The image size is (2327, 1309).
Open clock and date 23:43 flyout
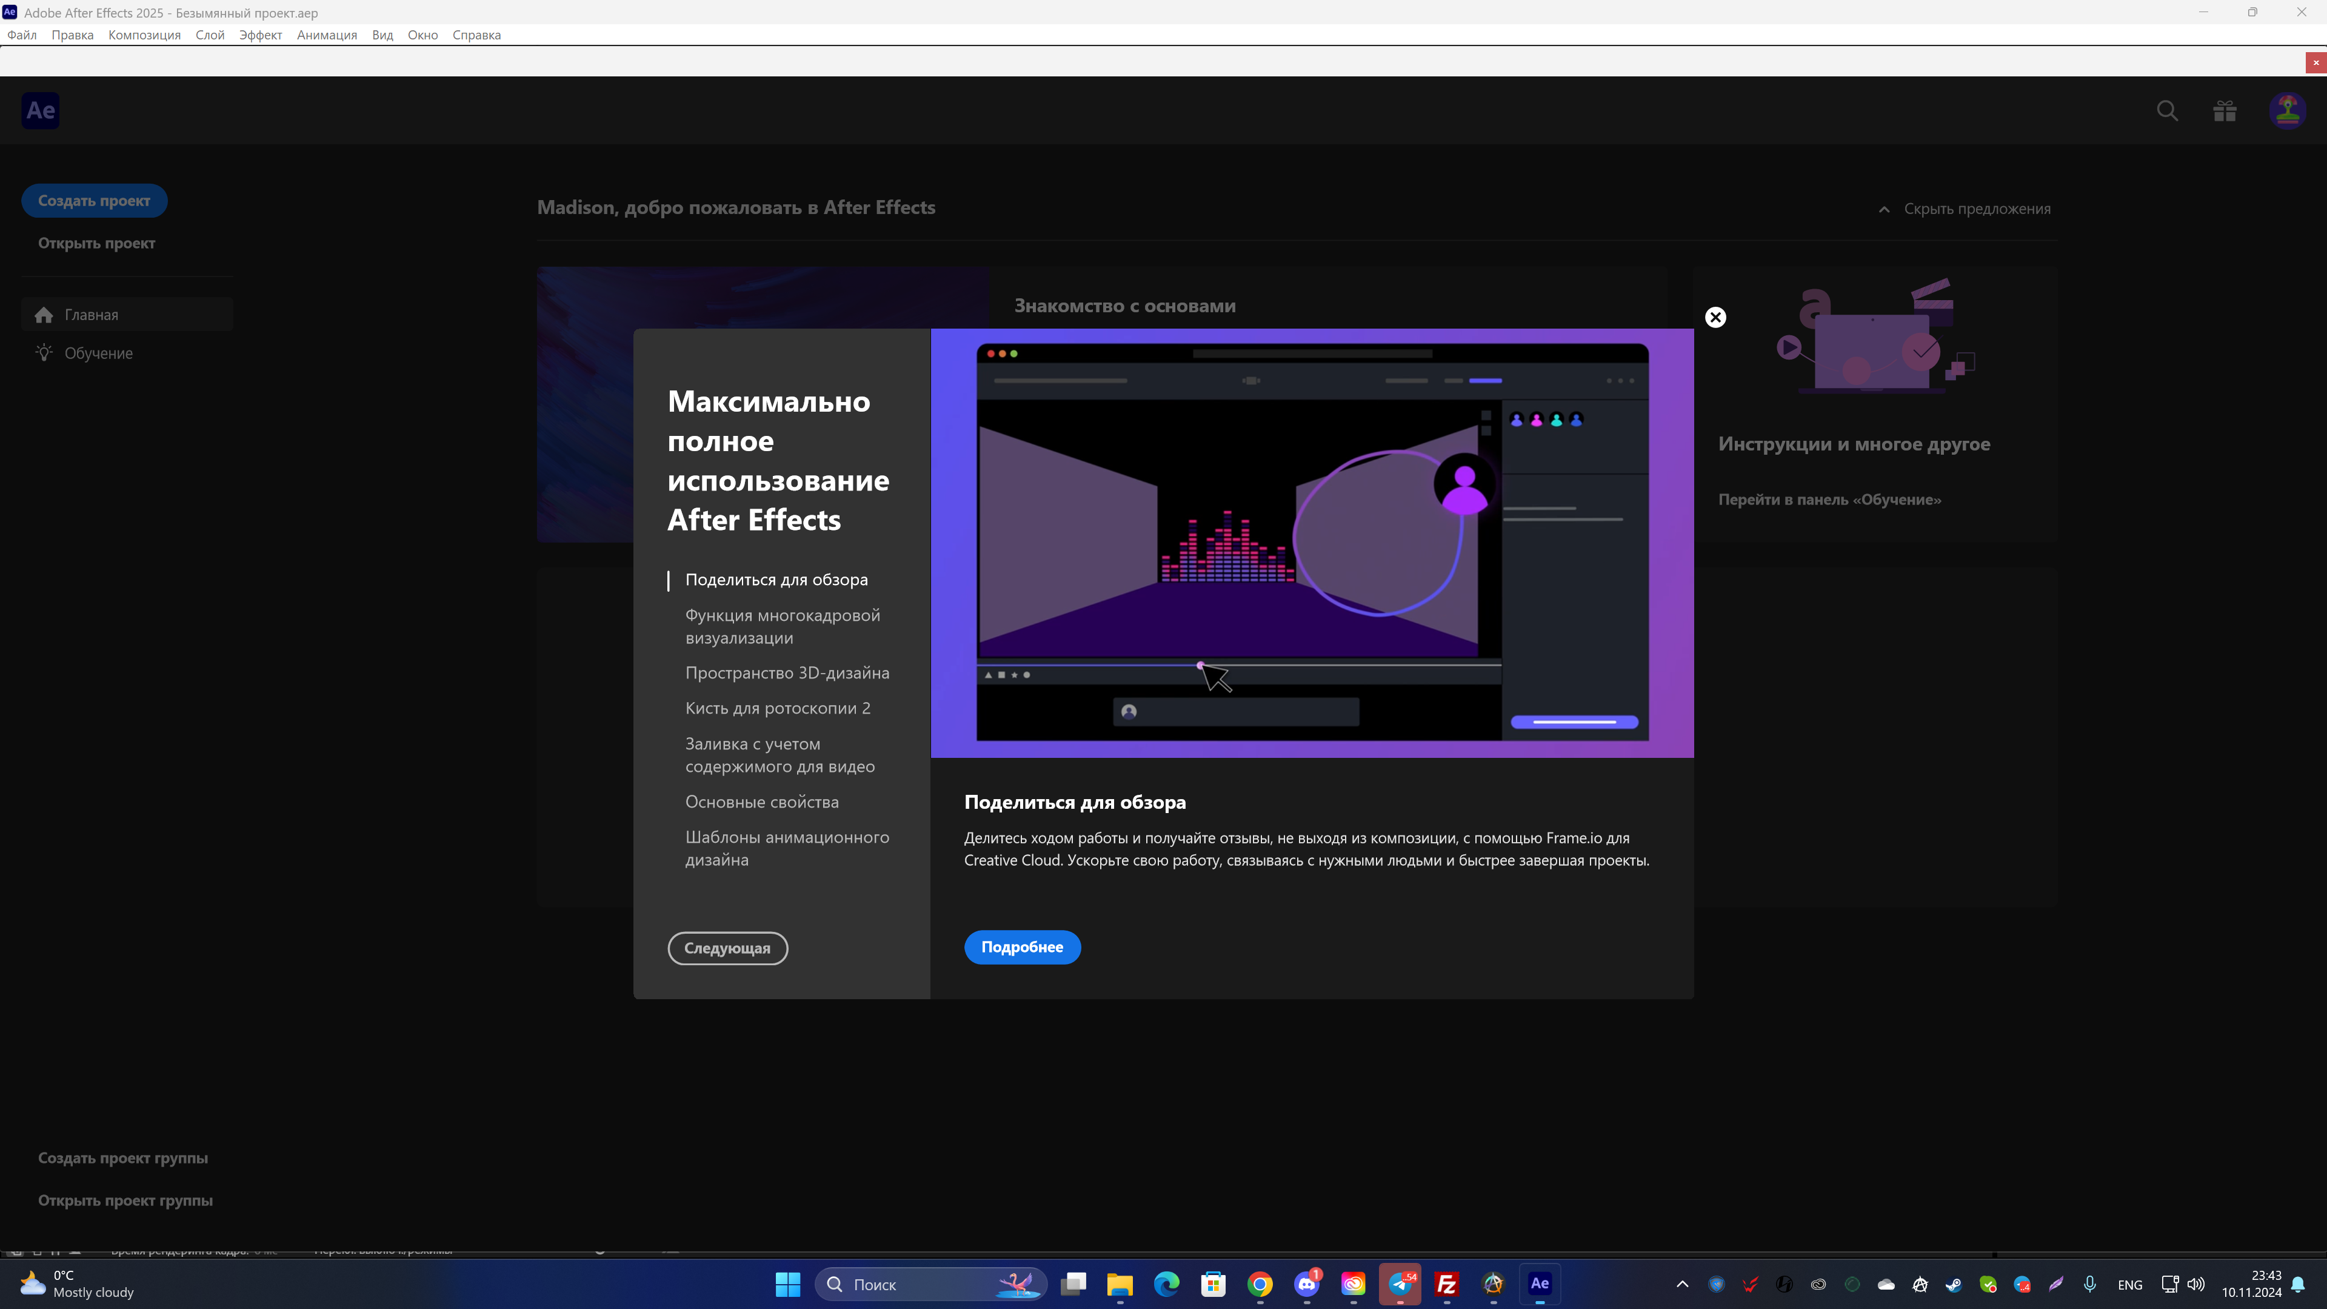point(2251,1284)
